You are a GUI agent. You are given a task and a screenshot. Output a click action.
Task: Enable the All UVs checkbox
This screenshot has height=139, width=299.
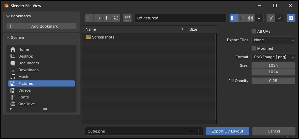(x=254, y=31)
